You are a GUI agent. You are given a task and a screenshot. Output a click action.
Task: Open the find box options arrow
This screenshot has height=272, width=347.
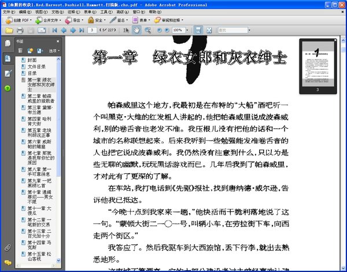(x=250, y=30)
